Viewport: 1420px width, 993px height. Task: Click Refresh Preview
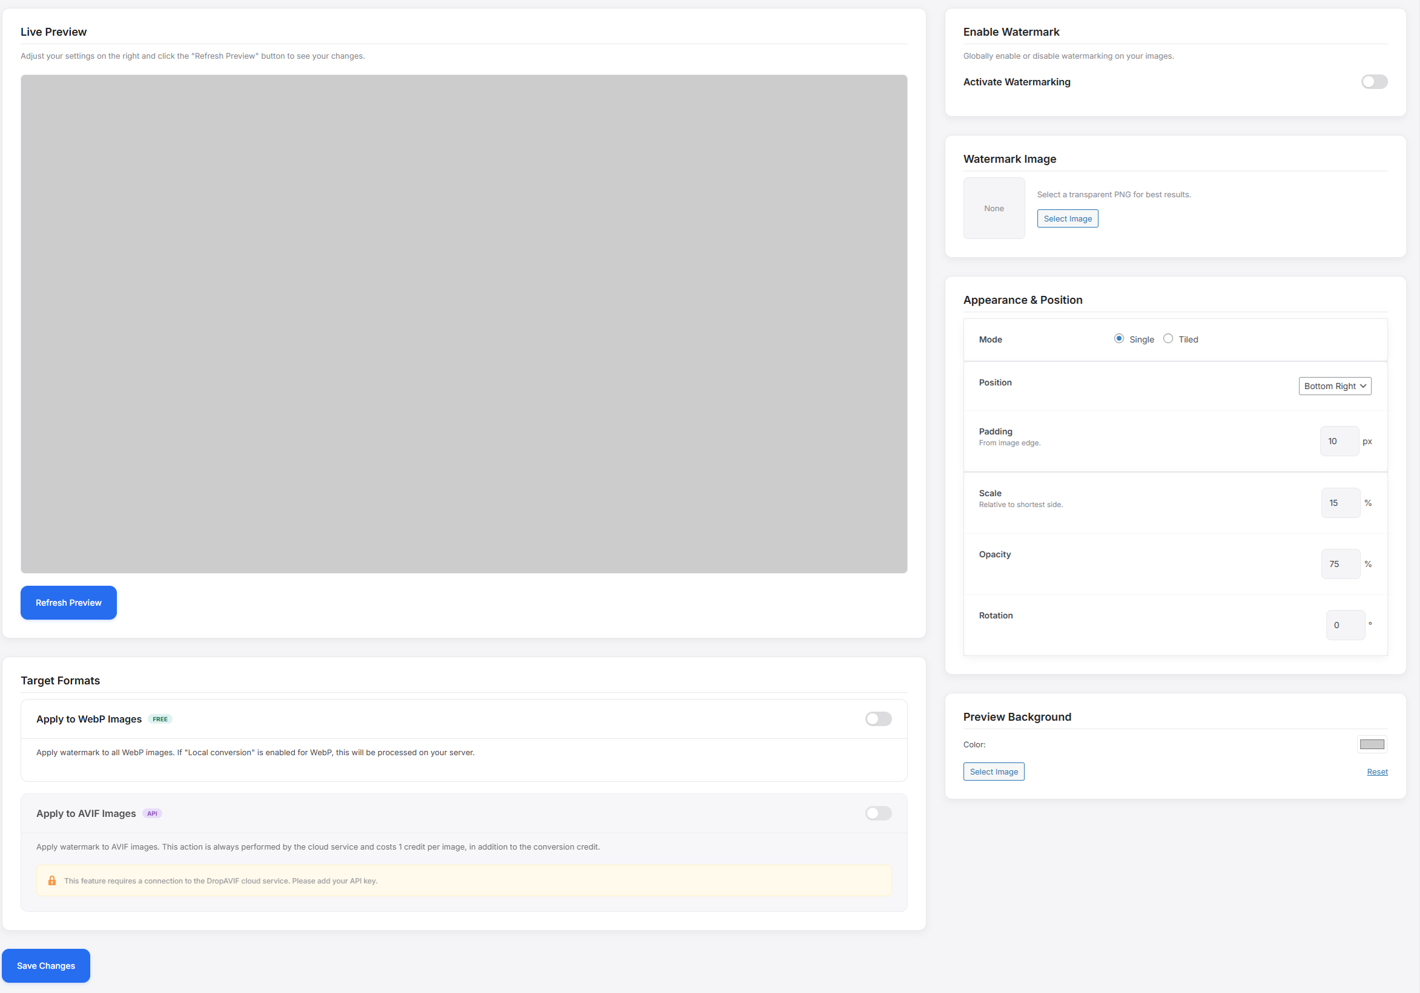coord(68,603)
